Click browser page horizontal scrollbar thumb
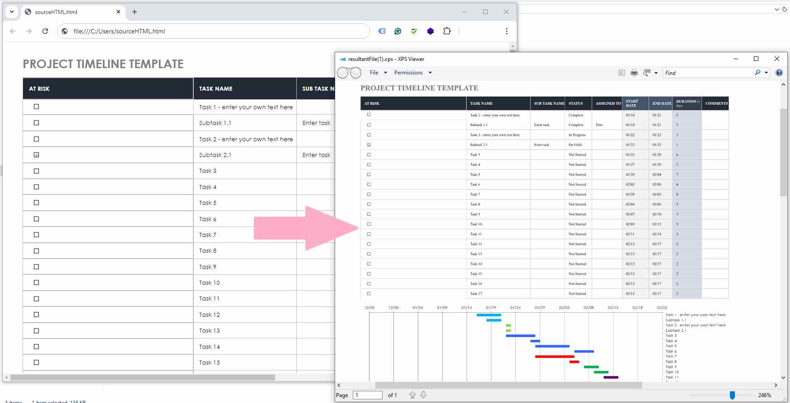Screen dimensions: 790x403 (x=142, y=377)
